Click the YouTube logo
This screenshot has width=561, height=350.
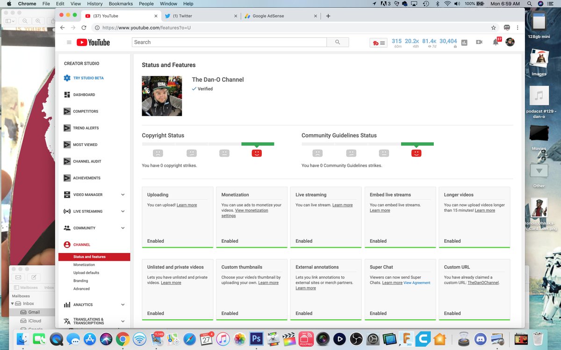[x=93, y=42]
